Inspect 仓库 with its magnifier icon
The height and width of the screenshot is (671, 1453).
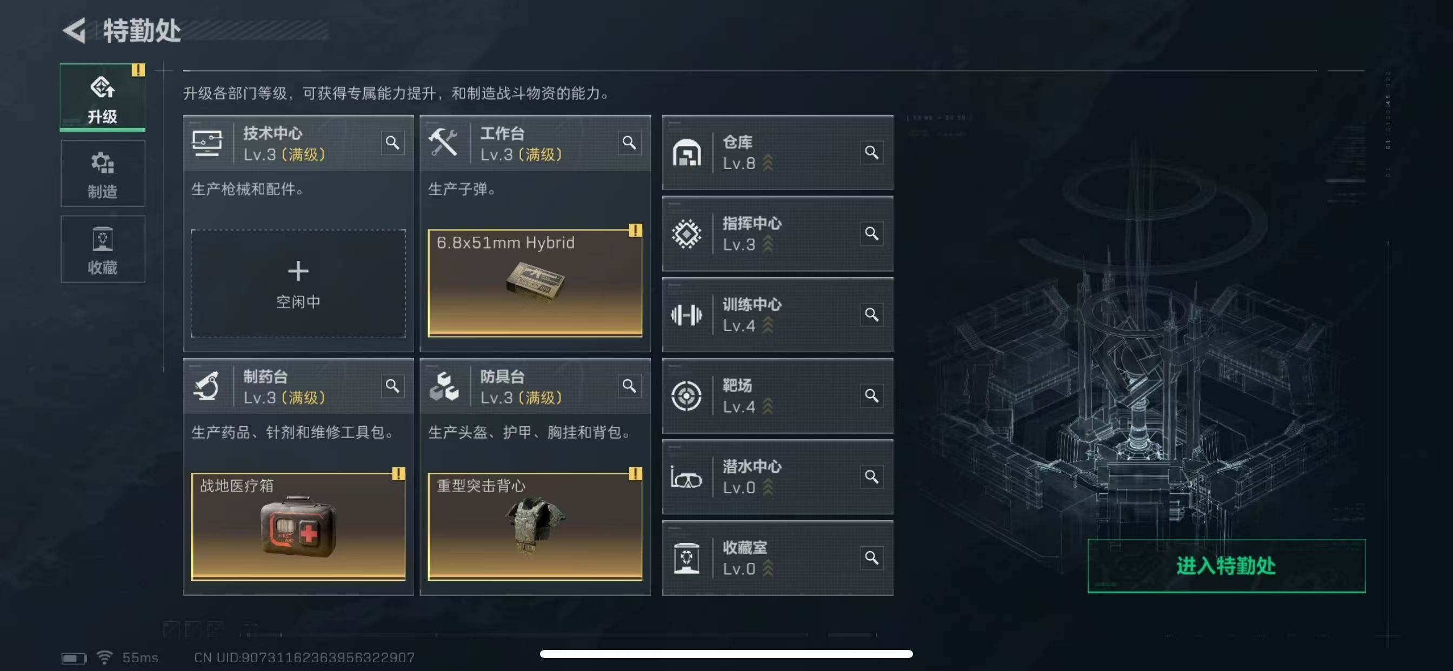pos(871,152)
